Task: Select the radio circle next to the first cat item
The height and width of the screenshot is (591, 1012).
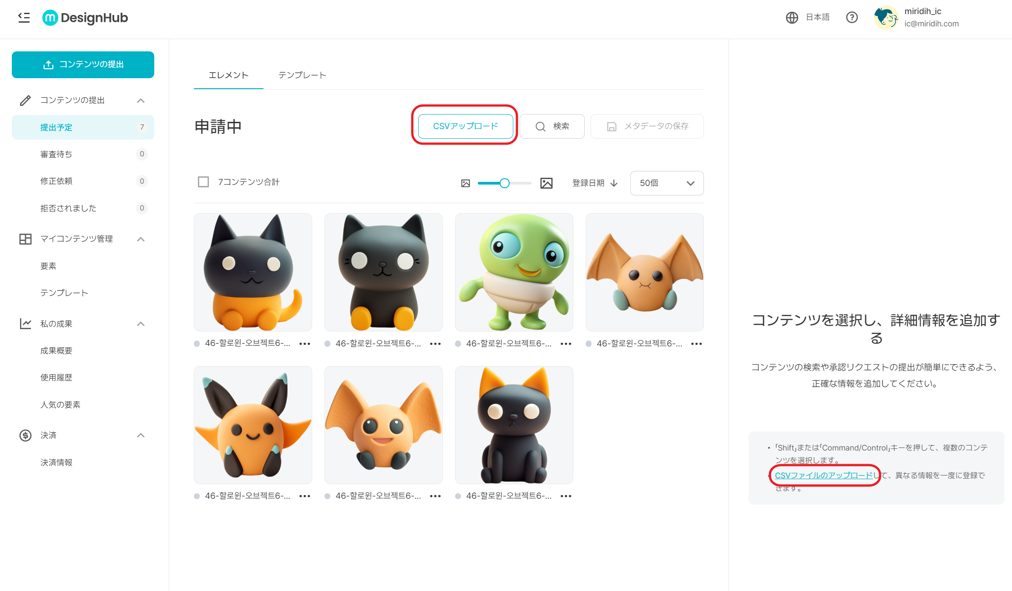Action: point(197,344)
